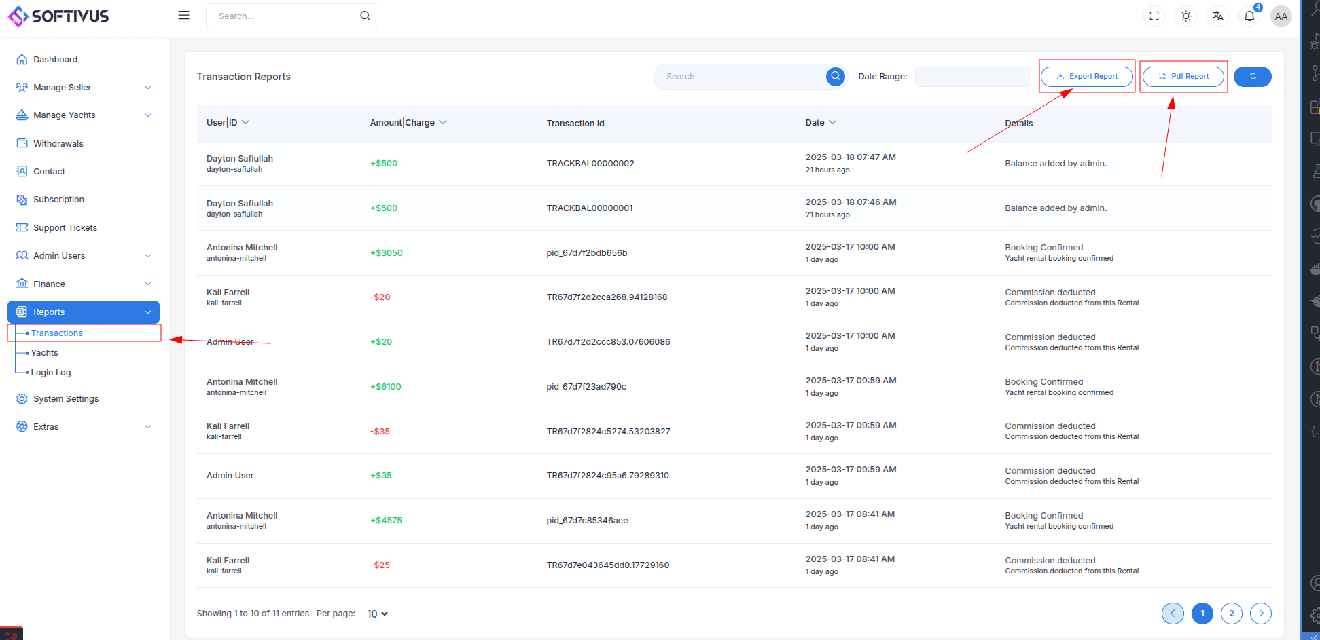Toggle light/dark theme sun icon
1320x640 pixels.
(x=1185, y=16)
